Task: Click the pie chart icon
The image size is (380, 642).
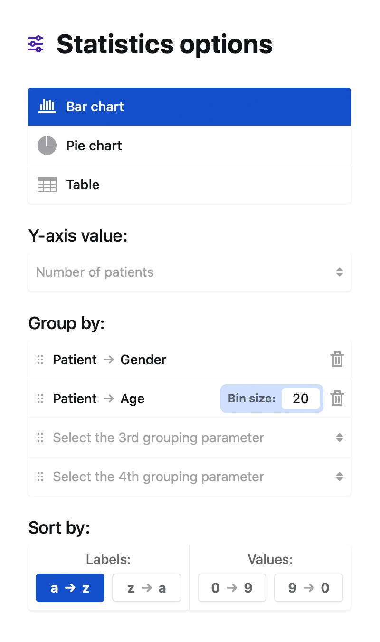Action: coord(47,146)
